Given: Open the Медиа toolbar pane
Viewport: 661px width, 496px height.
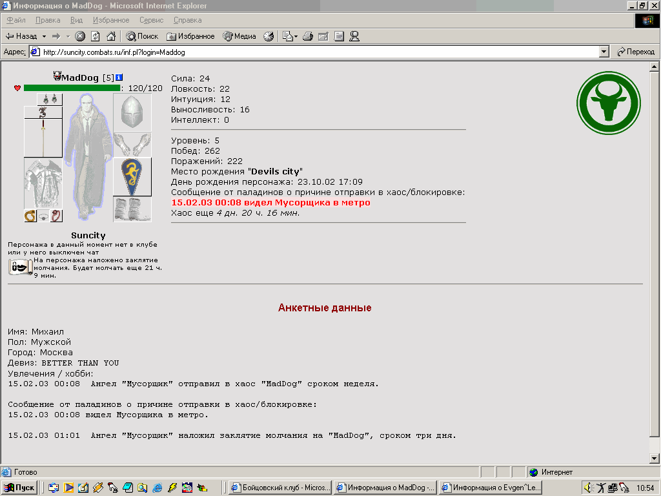Looking at the screenshot, I should (x=239, y=36).
